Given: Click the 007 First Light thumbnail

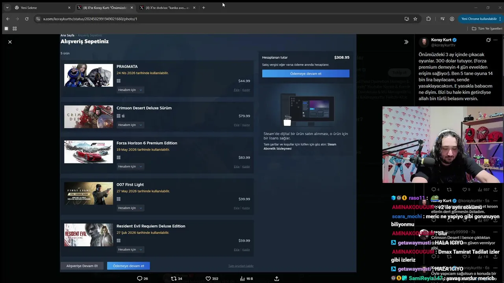Looking at the screenshot, I should (x=89, y=193).
